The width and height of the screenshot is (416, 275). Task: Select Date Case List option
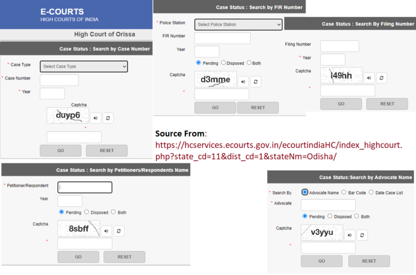tap(372, 192)
